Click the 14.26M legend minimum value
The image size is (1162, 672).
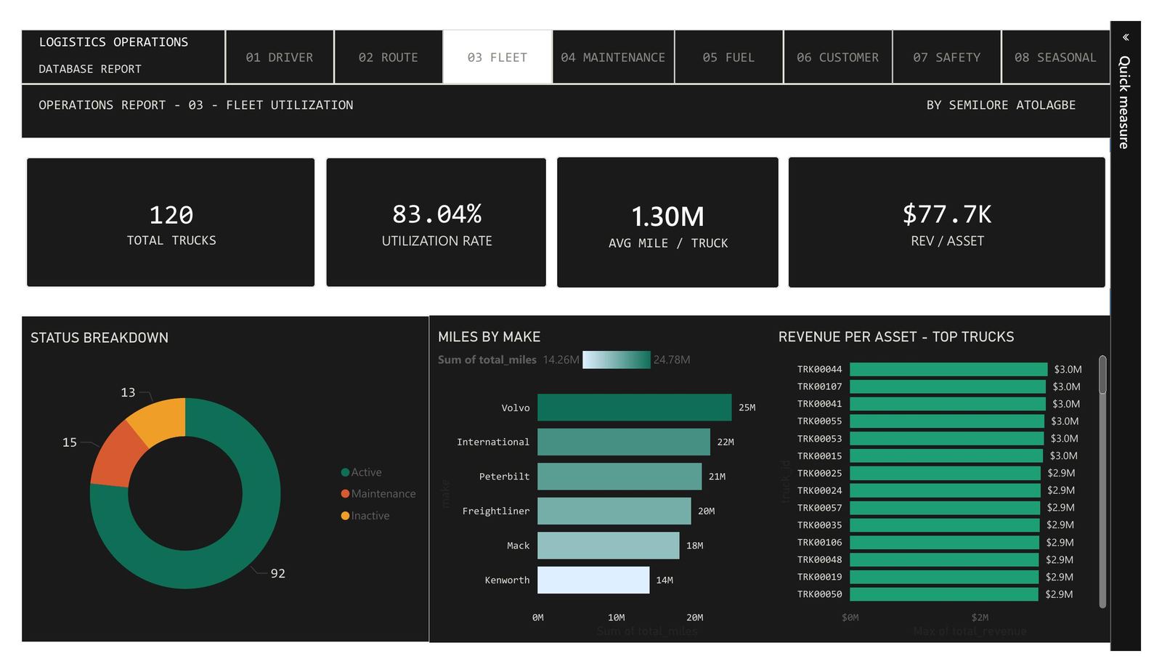coord(561,360)
